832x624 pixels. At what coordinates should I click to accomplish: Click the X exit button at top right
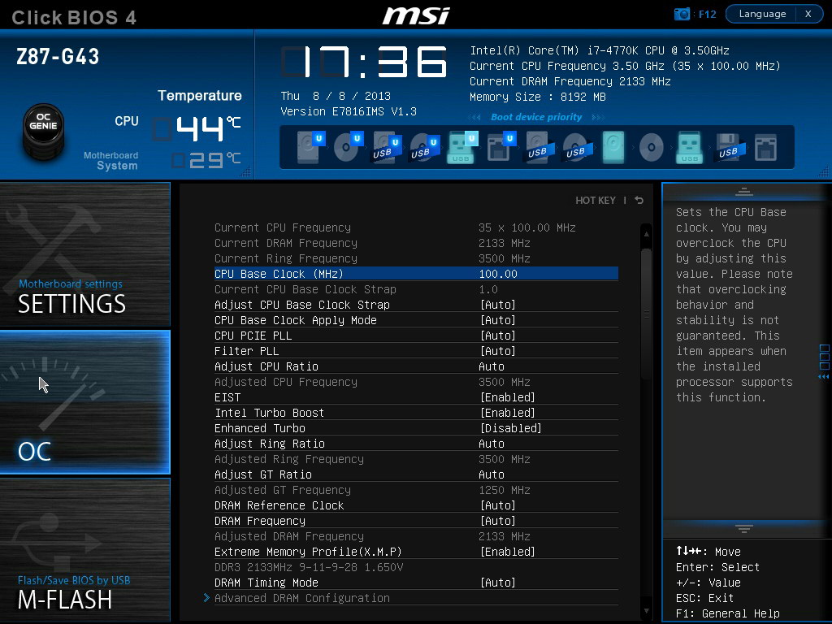(x=808, y=14)
